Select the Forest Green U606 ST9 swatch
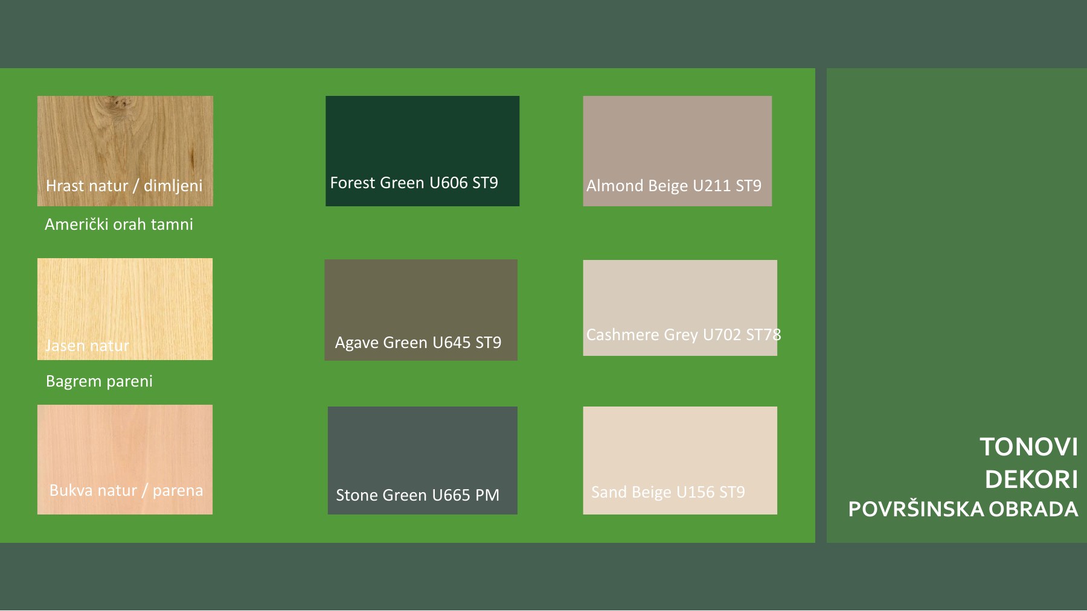The width and height of the screenshot is (1087, 611). 422,151
